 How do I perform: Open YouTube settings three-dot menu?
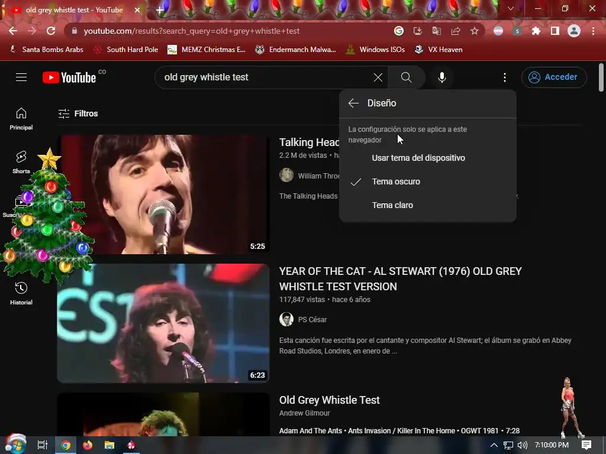click(504, 77)
